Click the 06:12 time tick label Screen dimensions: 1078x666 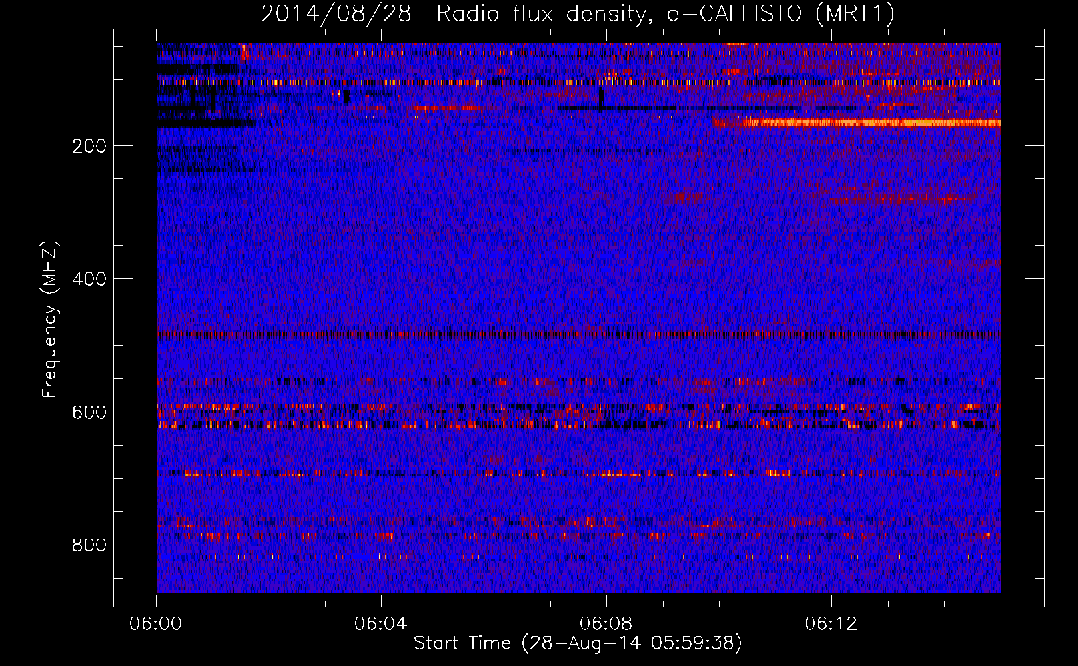click(x=831, y=624)
